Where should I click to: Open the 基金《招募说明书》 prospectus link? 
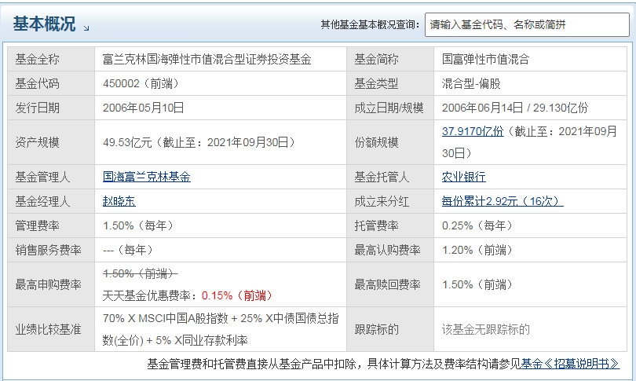pos(570,363)
